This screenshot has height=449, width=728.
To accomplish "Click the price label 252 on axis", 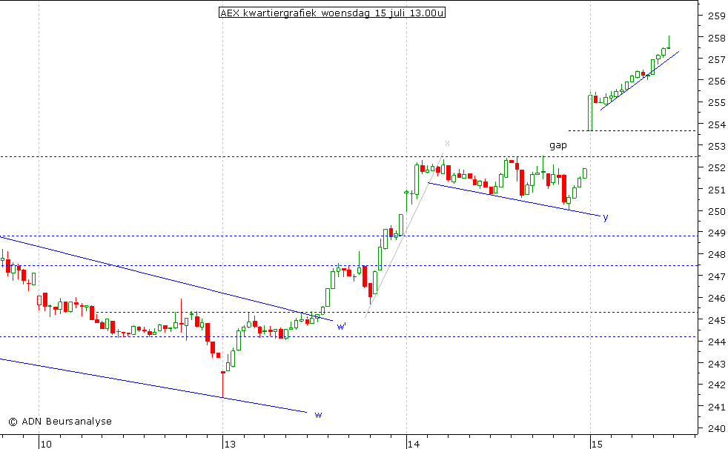I will coord(716,168).
